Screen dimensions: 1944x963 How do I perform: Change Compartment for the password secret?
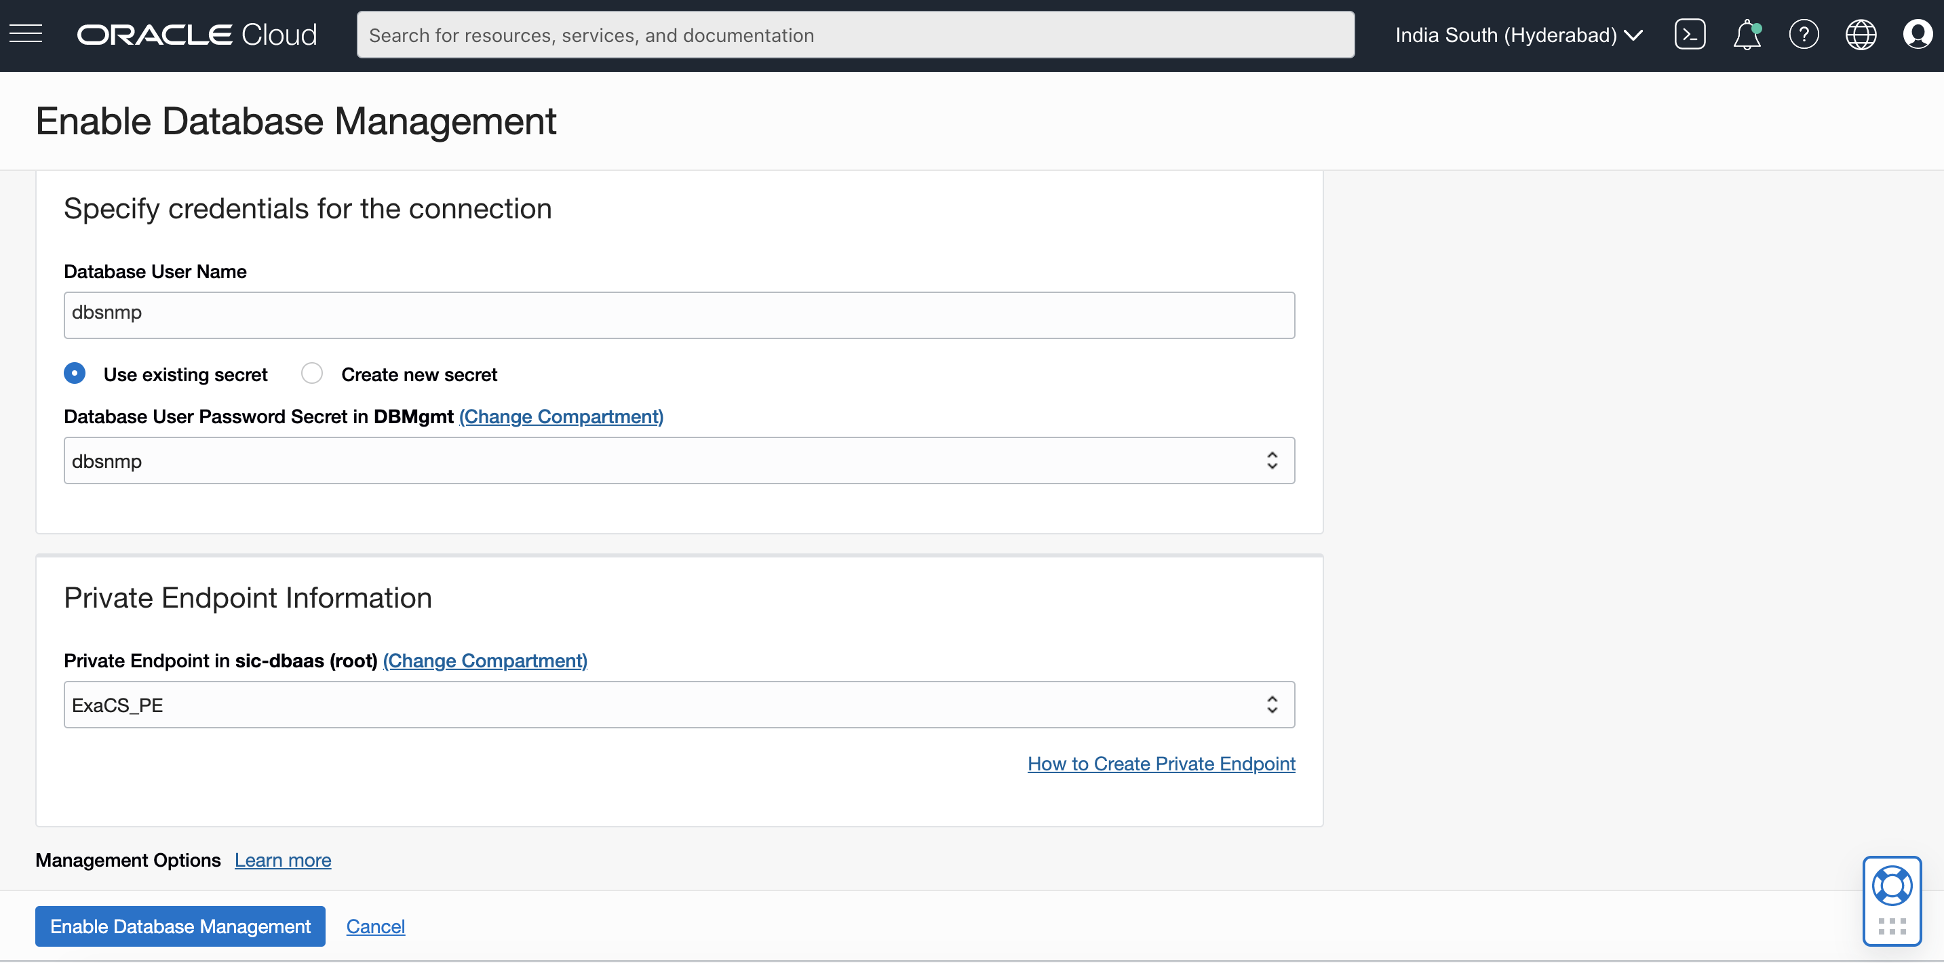[x=561, y=416]
